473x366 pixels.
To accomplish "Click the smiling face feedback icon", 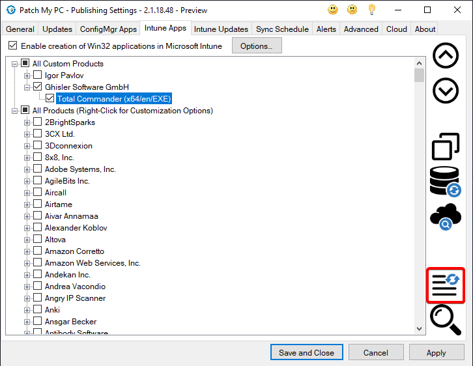I will click(333, 10).
